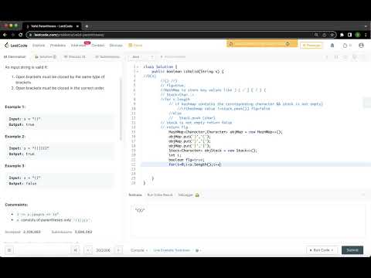Image resolution: width=371 pixels, height=278 pixels.
Task: Open the problem list hamburger icon
Action: pos(9,250)
